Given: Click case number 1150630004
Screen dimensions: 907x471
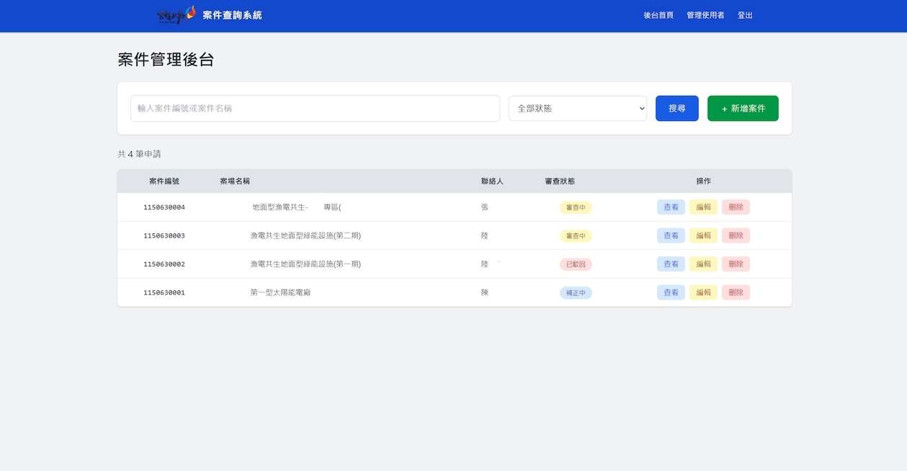Looking at the screenshot, I should [164, 207].
